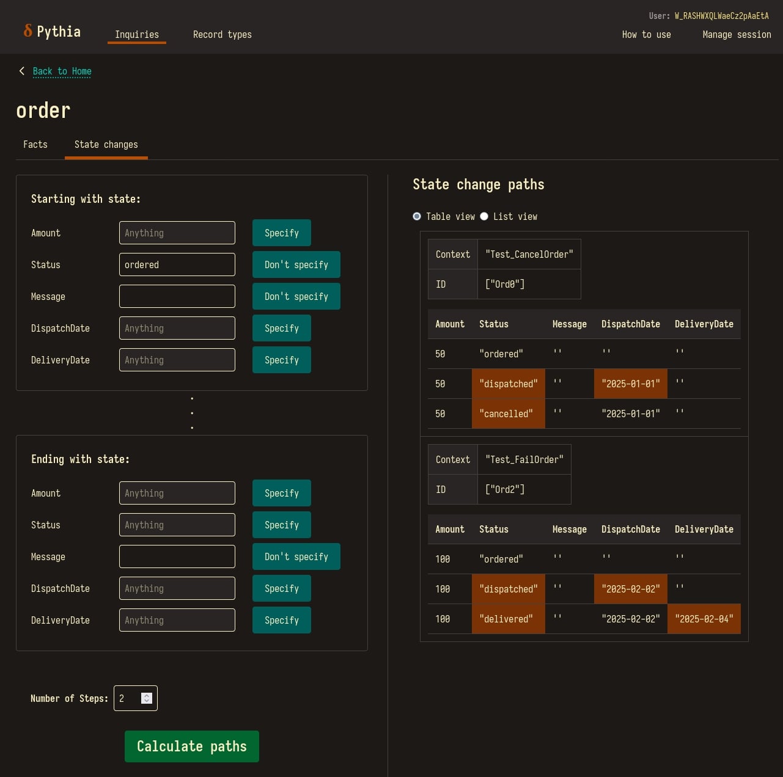Screen dimensions: 783x777
Task: Click Don't specify for starting Status
Action: 296,264
